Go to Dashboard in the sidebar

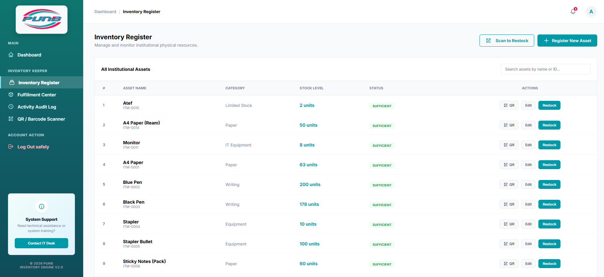pos(42,55)
